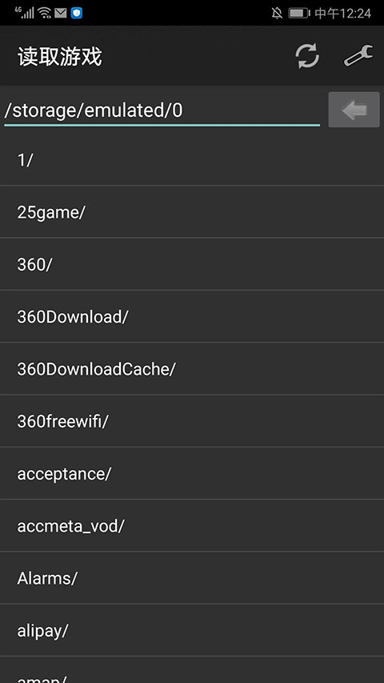Image resolution: width=384 pixels, height=683 pixels.
Task: Open the 360DownloadCache/ folder
Action: pyautogui.click(x=192, y=369)
